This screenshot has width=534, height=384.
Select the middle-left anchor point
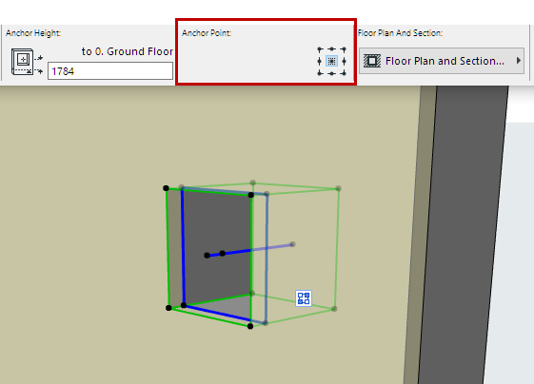(x=319, y=61)
